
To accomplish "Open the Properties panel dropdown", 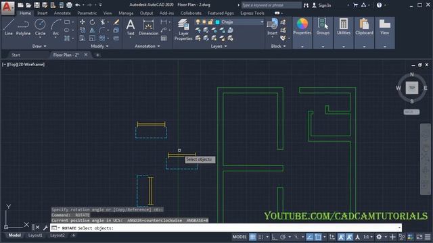I will pos(302,47).
